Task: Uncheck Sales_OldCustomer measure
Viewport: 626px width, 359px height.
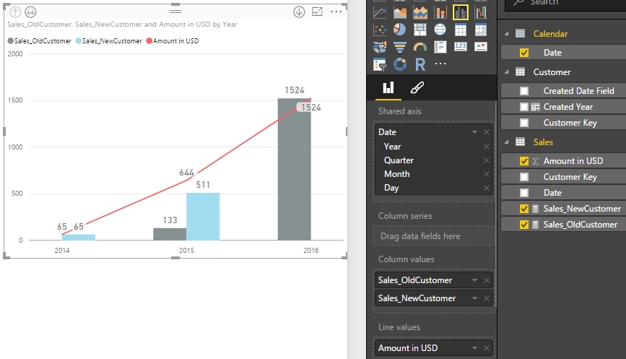Action: [524, 225]
